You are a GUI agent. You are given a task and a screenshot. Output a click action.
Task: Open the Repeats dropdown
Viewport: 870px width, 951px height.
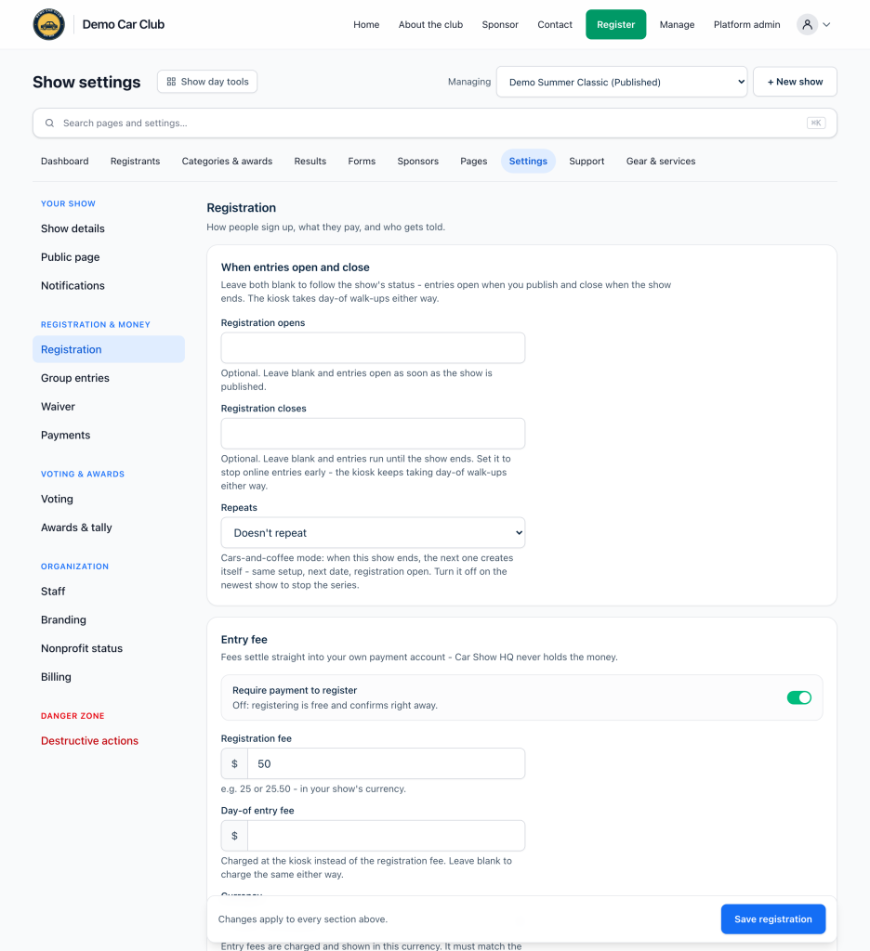(373, 532)
